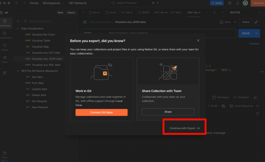Open new tab with plus icon

coord(214,13)
